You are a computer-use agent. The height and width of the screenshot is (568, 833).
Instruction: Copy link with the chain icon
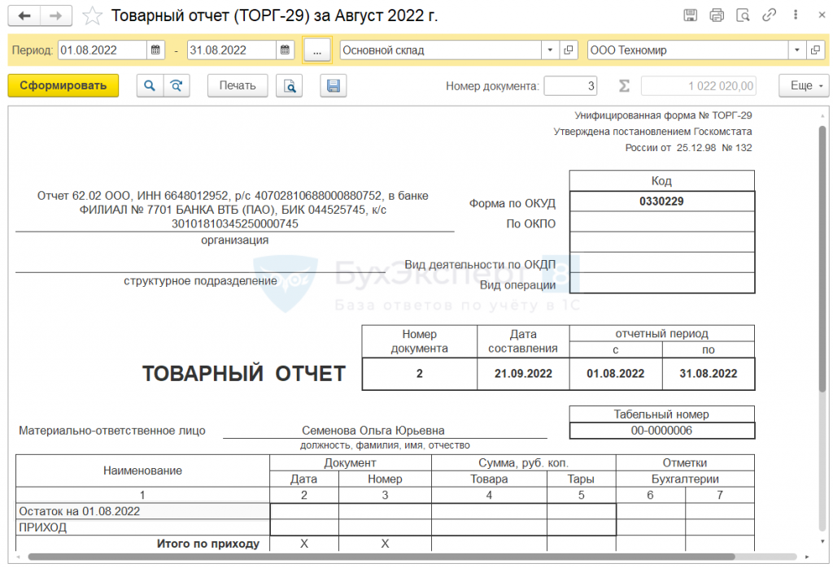[769, 15]
